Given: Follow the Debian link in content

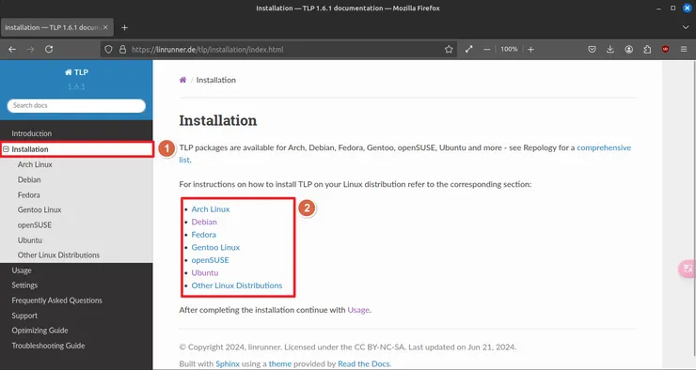Looking at the screenshot, I should [x=204, y=222].
